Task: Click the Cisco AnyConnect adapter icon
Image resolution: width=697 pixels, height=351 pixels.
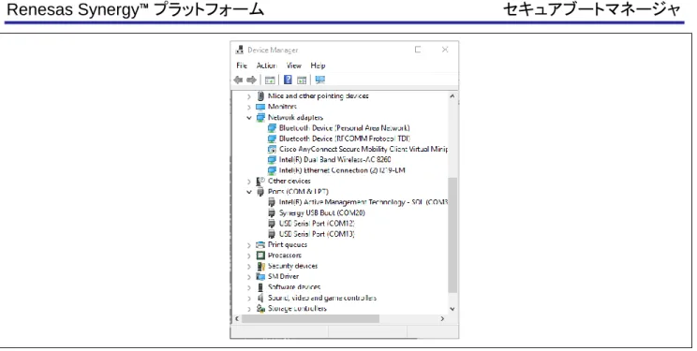Action: click(272, 149)
